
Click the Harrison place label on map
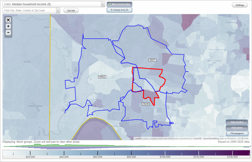(49, 27)
